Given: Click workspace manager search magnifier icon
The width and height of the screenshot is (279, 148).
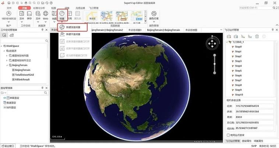Looking at the screenshot, I should point(47,41).
